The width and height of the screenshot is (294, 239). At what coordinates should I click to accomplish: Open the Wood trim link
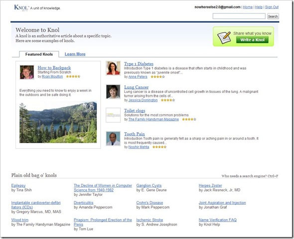click(x=20, y=220)
